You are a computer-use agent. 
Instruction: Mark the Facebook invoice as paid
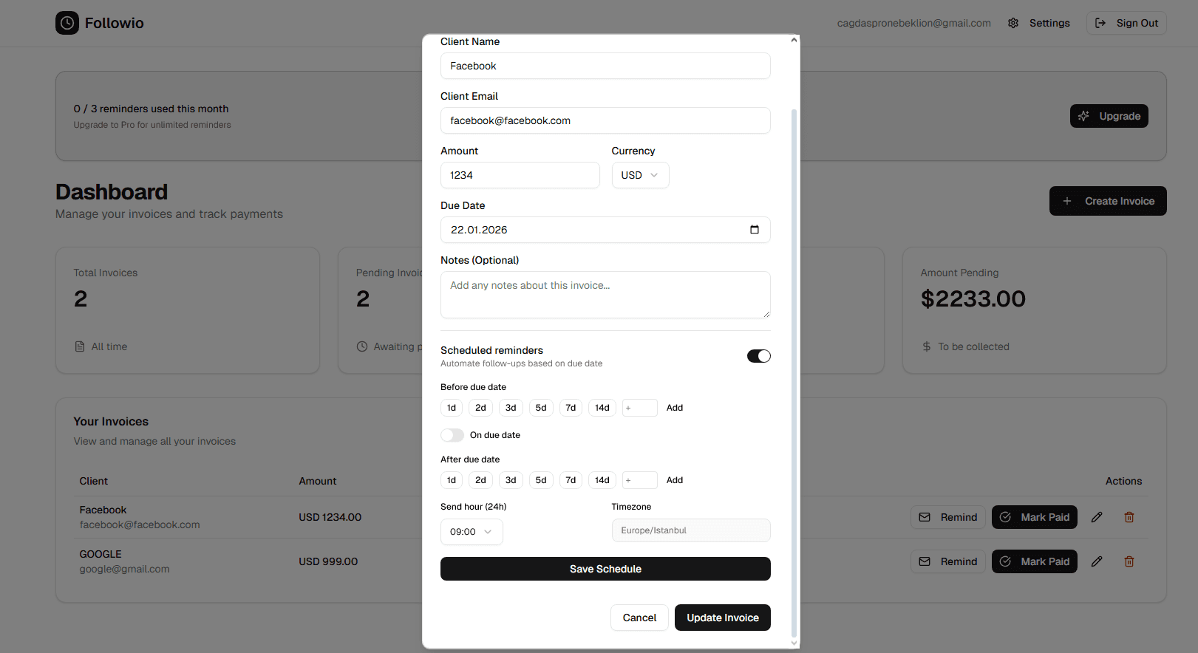[1035, 517]
